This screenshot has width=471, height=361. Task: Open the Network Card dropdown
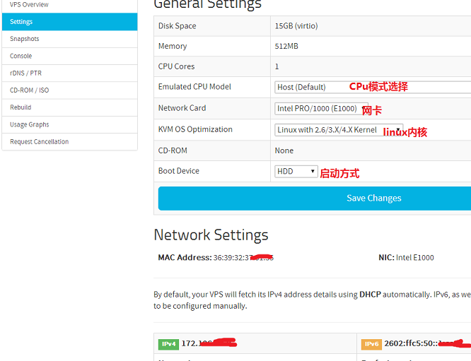click(x=317, y=109)
